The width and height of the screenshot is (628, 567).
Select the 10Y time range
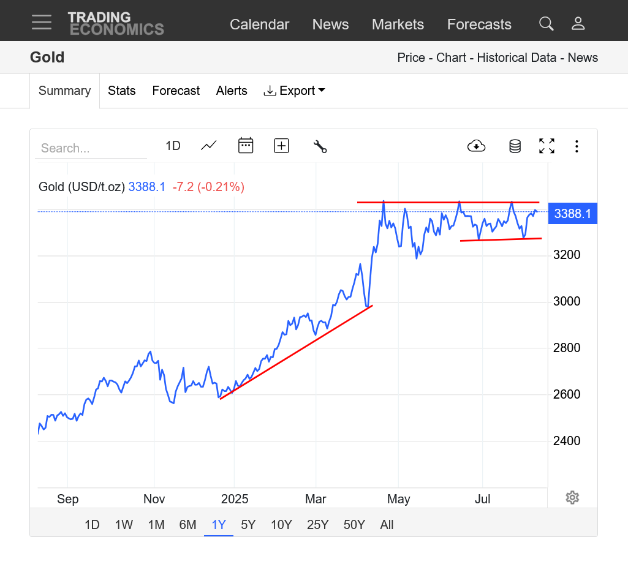point(282,525)
